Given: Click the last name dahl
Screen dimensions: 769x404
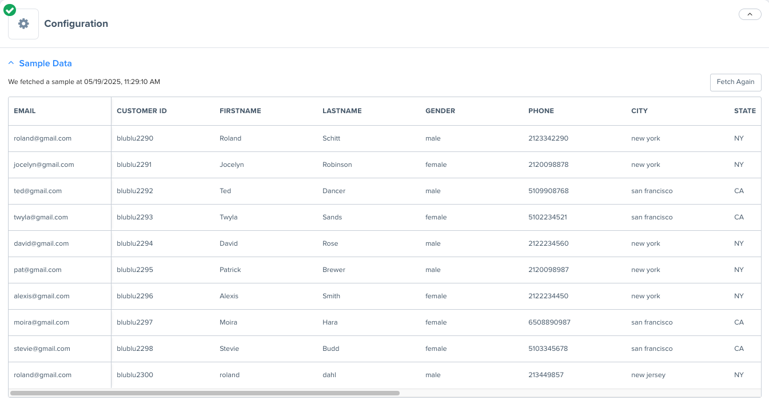Looking at the screenshot, I should coord(329,375).
